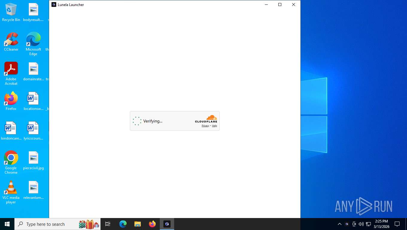This screenshot has height=230, width=407.
Task: Click the Lunela Launcher taskbar button
Action: (x=167, y=224)
